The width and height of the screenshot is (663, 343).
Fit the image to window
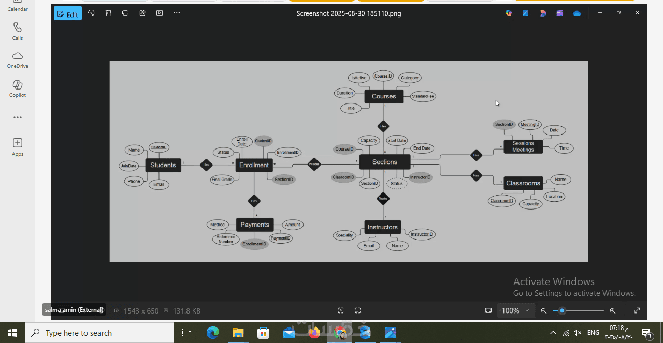point(488,310)
